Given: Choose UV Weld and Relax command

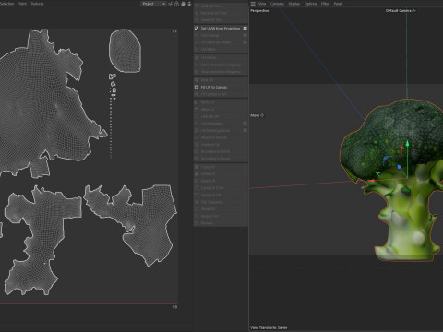Looking at the screenshot, I should coord(216,42).
